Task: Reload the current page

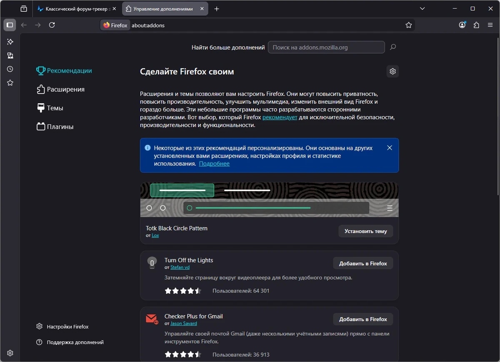Action: (52, 25)
